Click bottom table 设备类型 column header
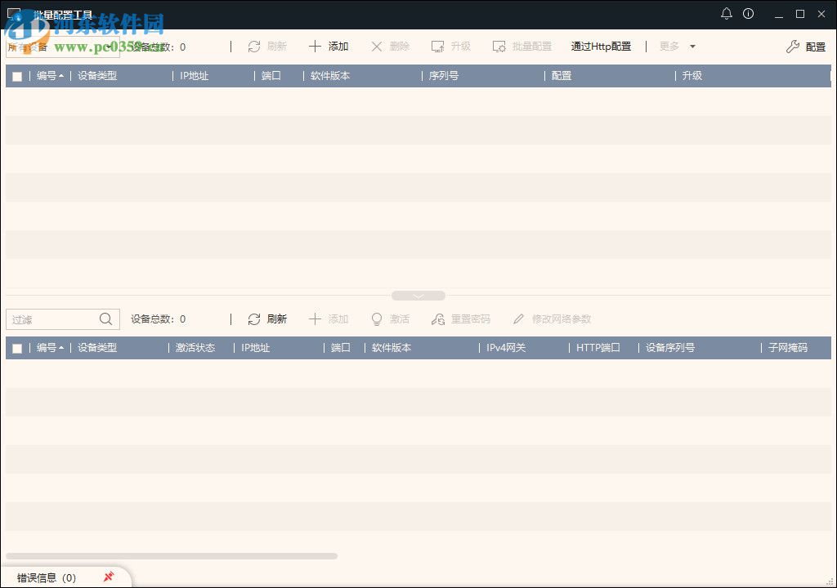 [97, 348]
